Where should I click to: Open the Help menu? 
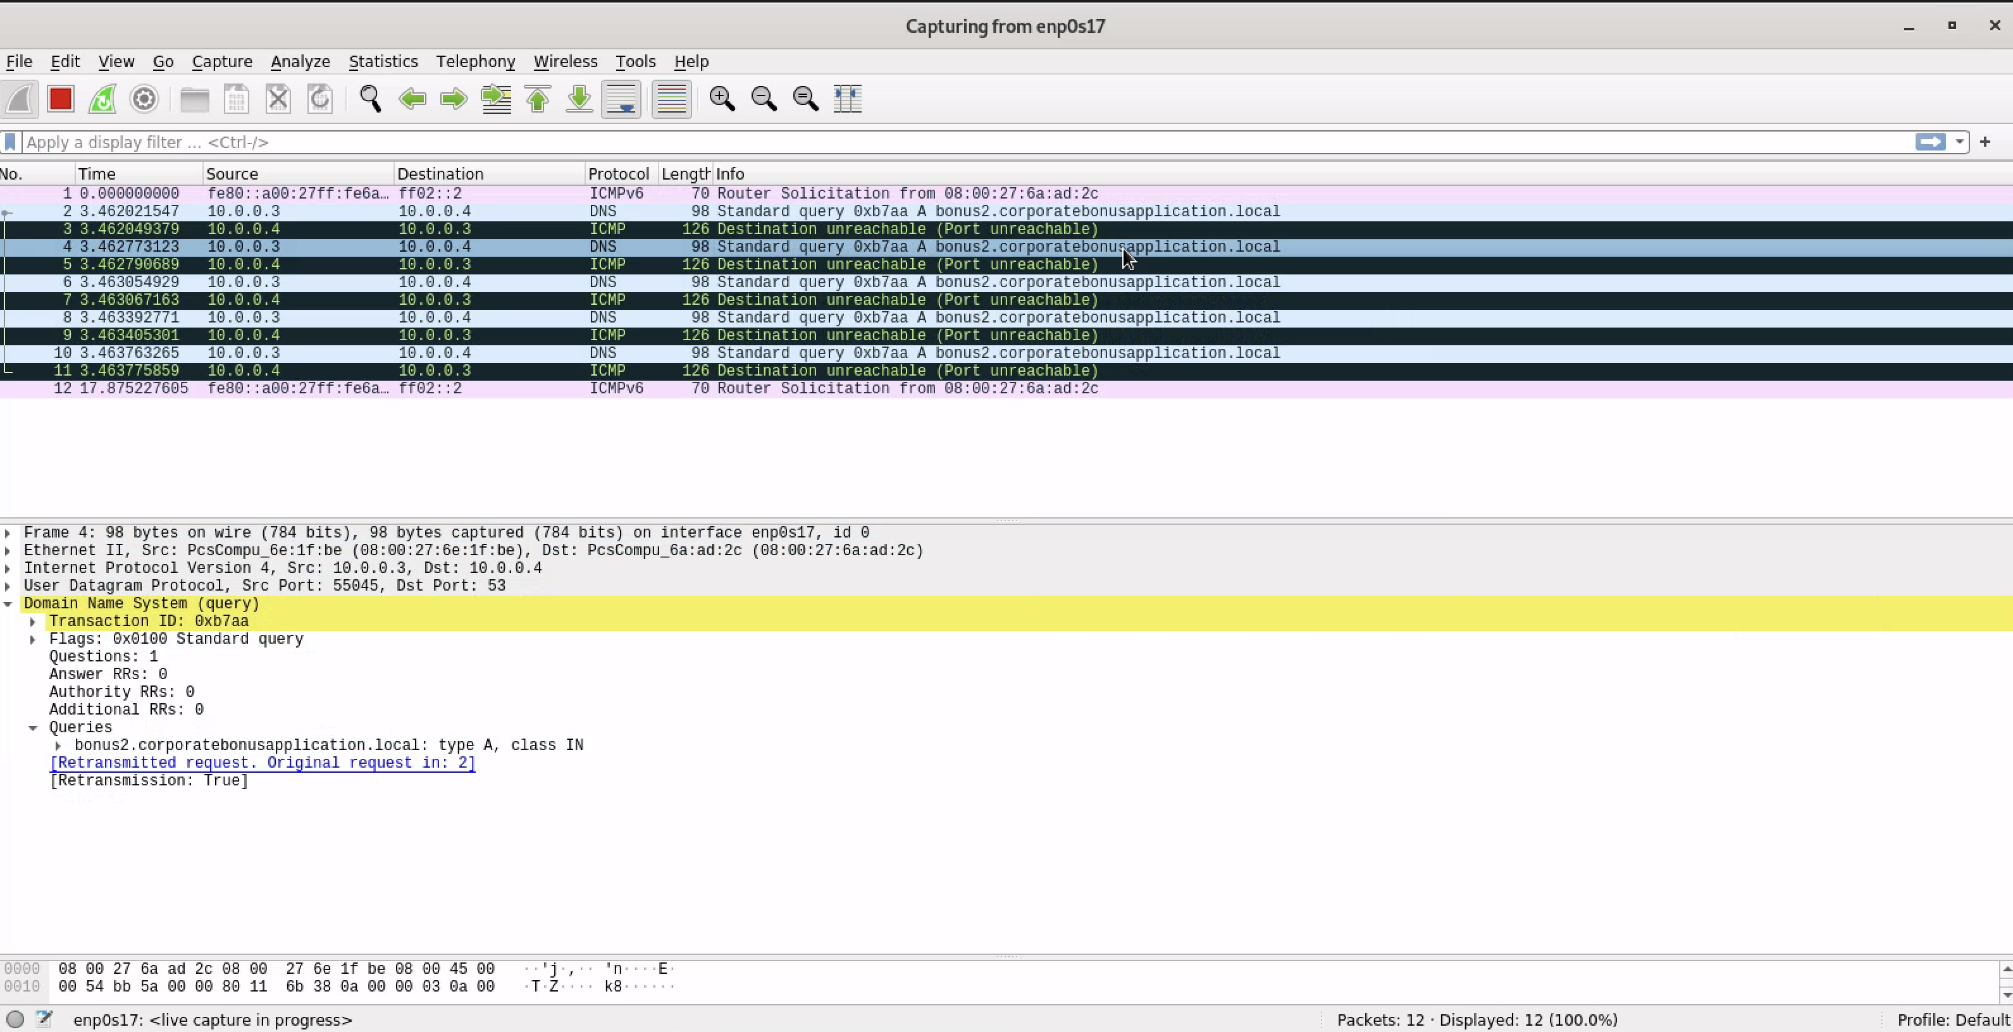coord(691,61)
